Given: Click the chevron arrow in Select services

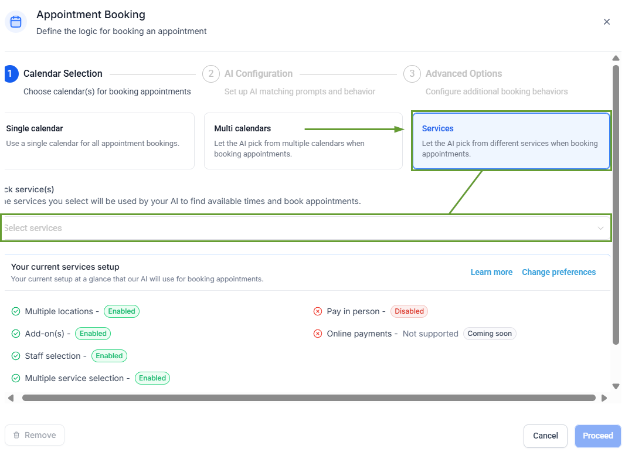Looking at the screenshot, I should click(600, 228).
